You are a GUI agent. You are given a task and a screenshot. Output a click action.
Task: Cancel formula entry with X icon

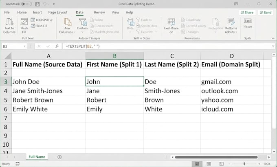coord(39,46)
